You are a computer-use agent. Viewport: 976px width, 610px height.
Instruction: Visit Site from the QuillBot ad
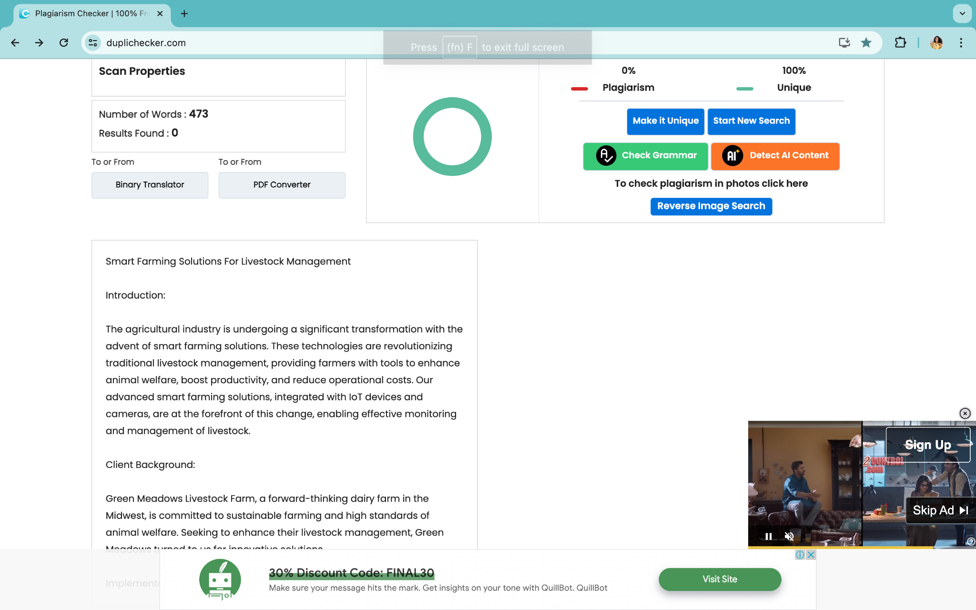coord(720,579)
